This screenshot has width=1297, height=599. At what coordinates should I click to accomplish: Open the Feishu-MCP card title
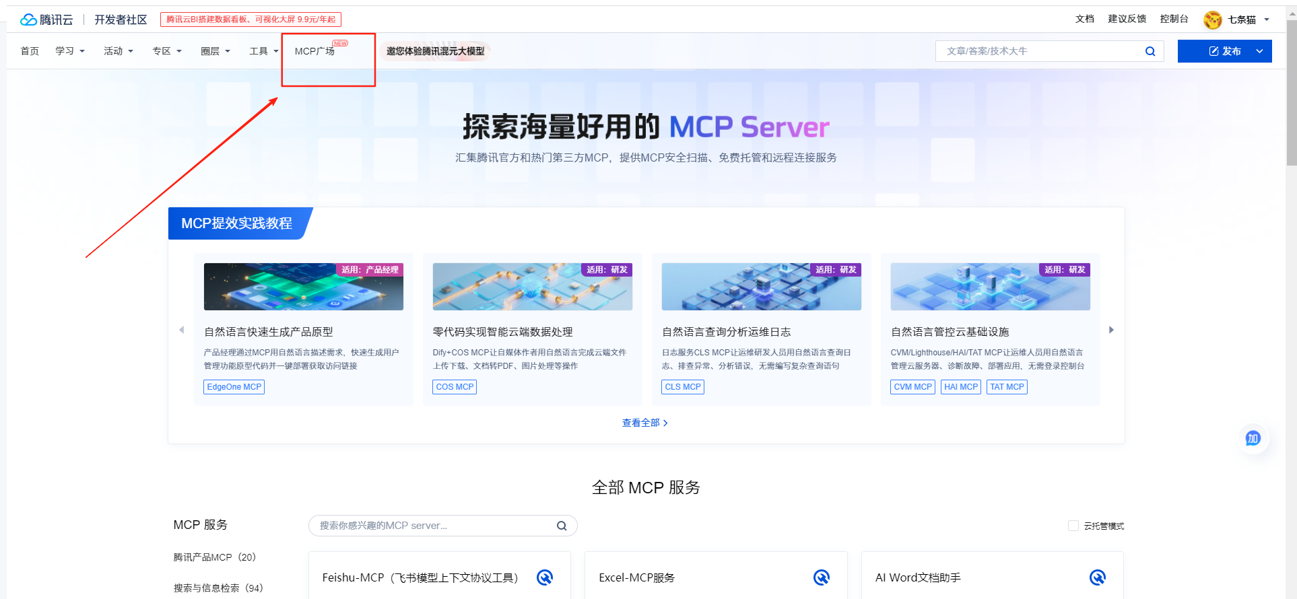point(420,577)
